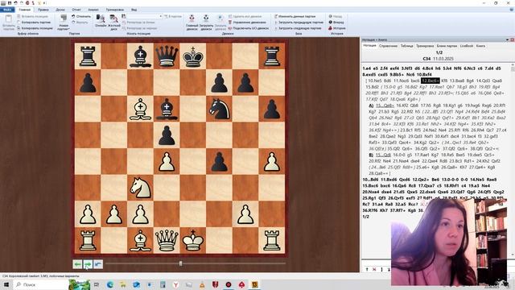Open the Онлайн database search icon
This screenshot has width=515, height=290.
[101, 20]
